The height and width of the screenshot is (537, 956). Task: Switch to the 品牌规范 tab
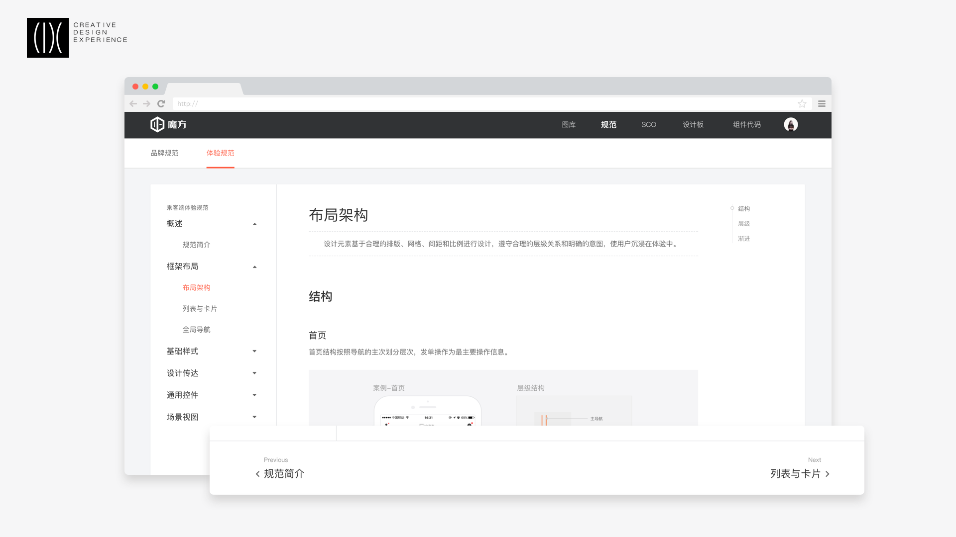click(164, 153)
